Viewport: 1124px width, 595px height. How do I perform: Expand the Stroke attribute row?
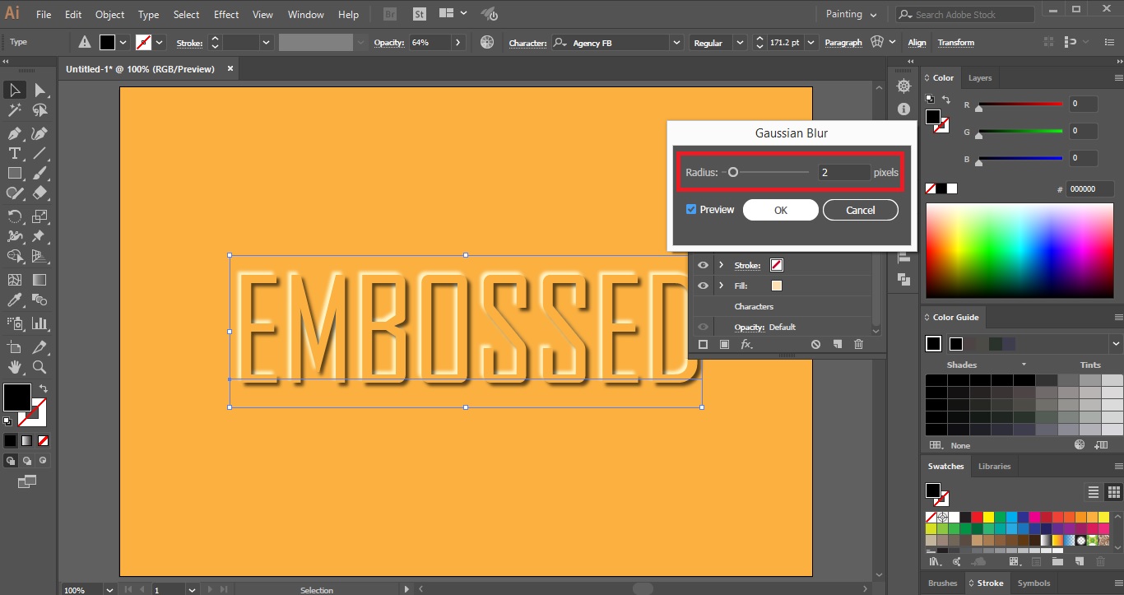point(722,265)
